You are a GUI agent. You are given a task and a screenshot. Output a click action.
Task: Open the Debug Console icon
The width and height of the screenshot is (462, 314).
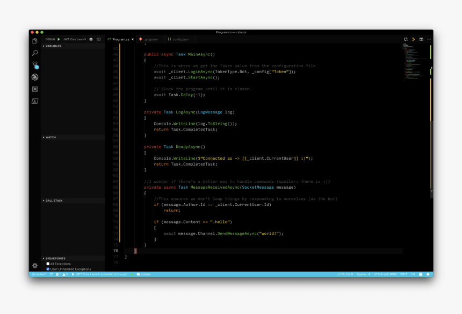tap(99, 39)
